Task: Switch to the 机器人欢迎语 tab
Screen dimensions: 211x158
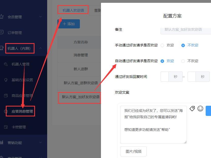Action: (x=73, y=10)
